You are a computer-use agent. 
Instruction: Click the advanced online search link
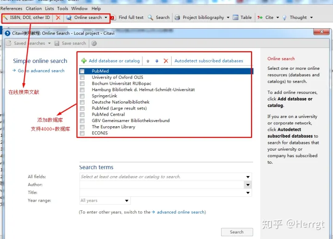pyautogui.click(x=181, y=212)
